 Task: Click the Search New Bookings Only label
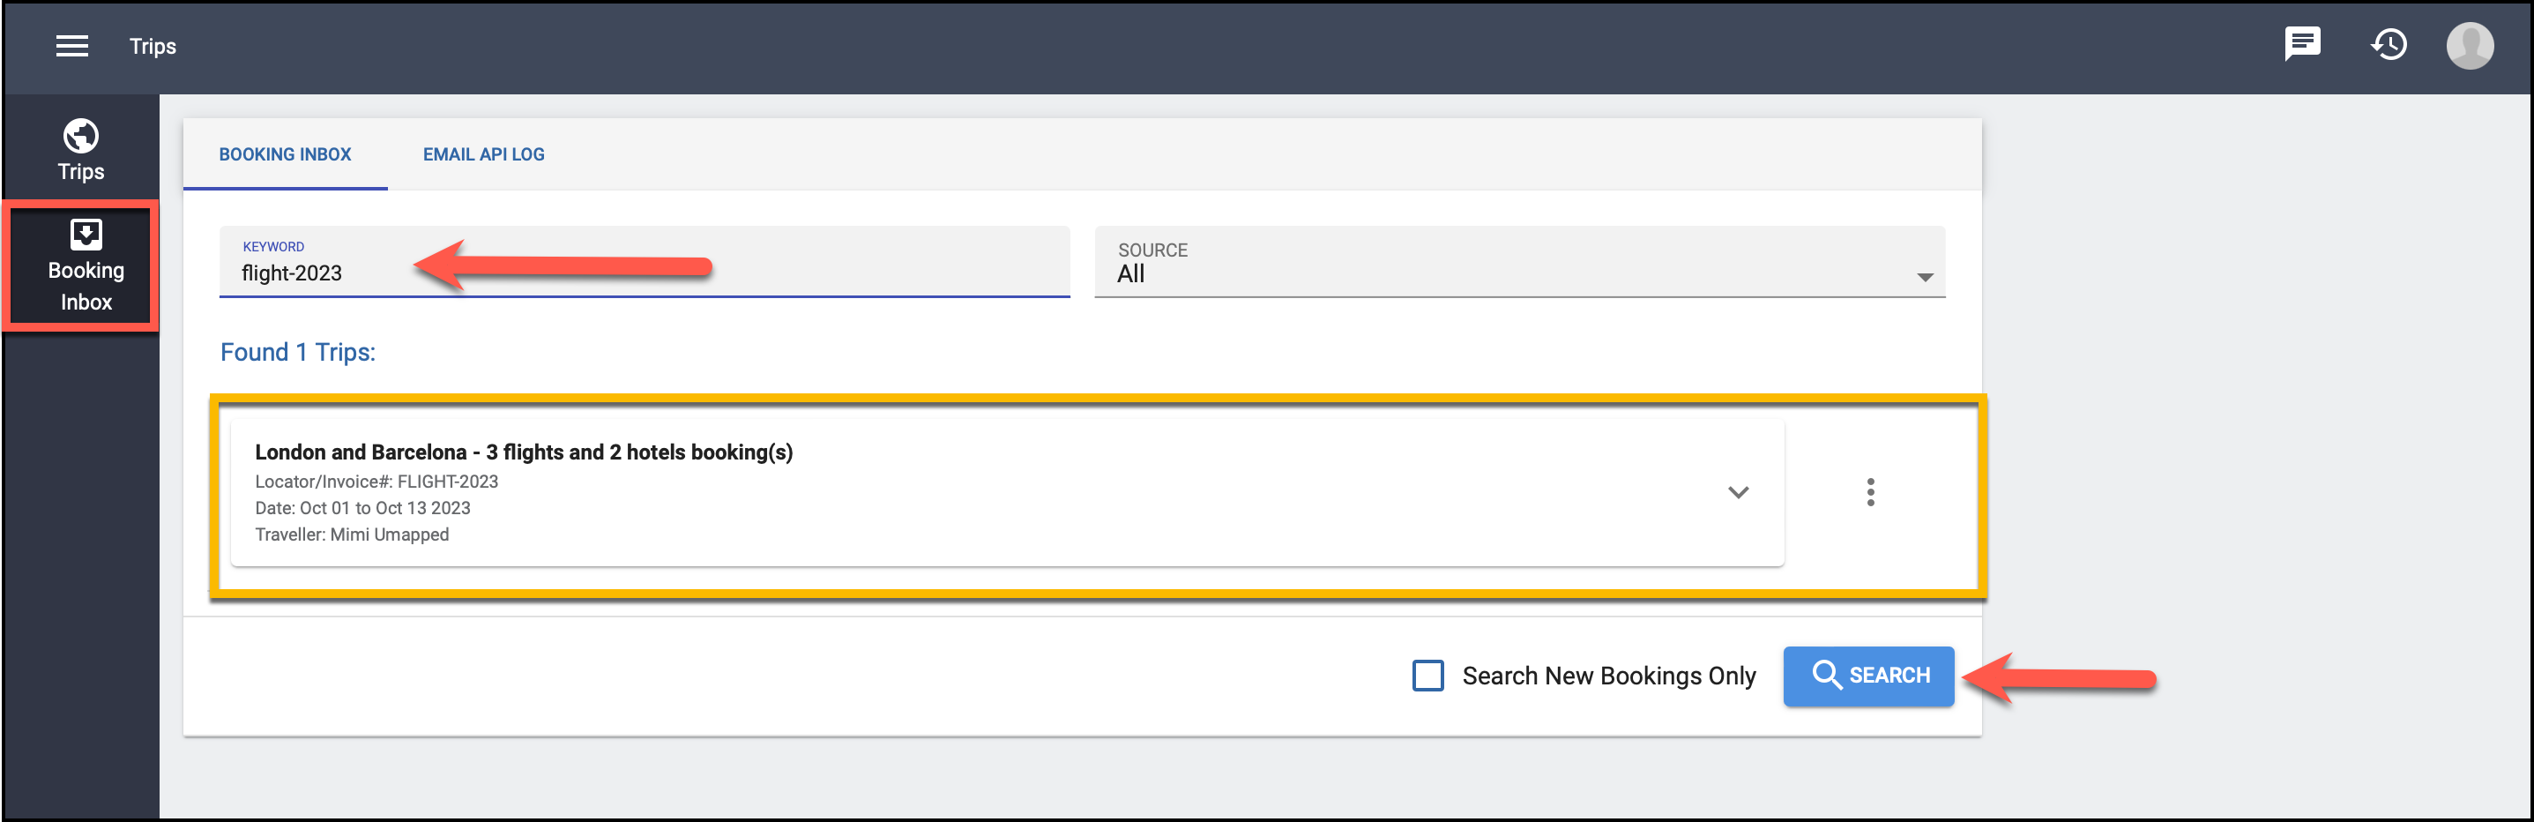1607,676
